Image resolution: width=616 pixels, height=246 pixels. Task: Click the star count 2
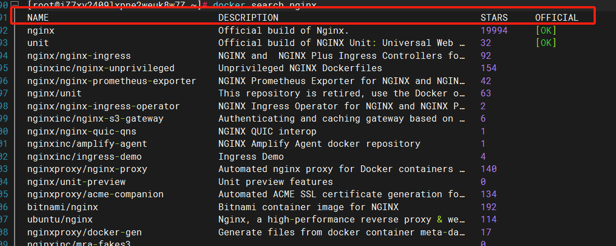coord(483,106)
